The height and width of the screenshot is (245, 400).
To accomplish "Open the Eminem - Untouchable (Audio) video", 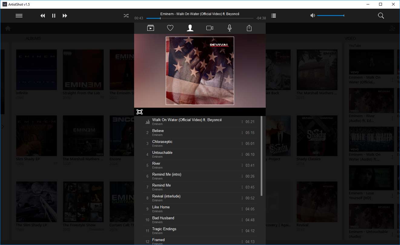I will click(x=371, y=217).
